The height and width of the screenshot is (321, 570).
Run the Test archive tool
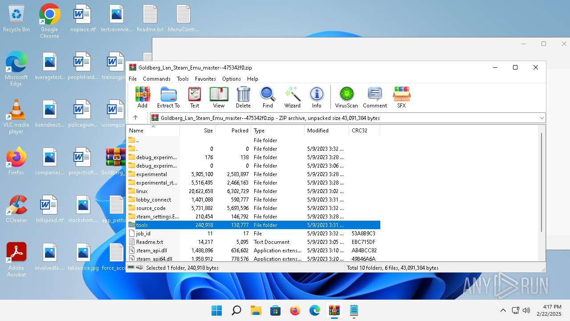195,97
